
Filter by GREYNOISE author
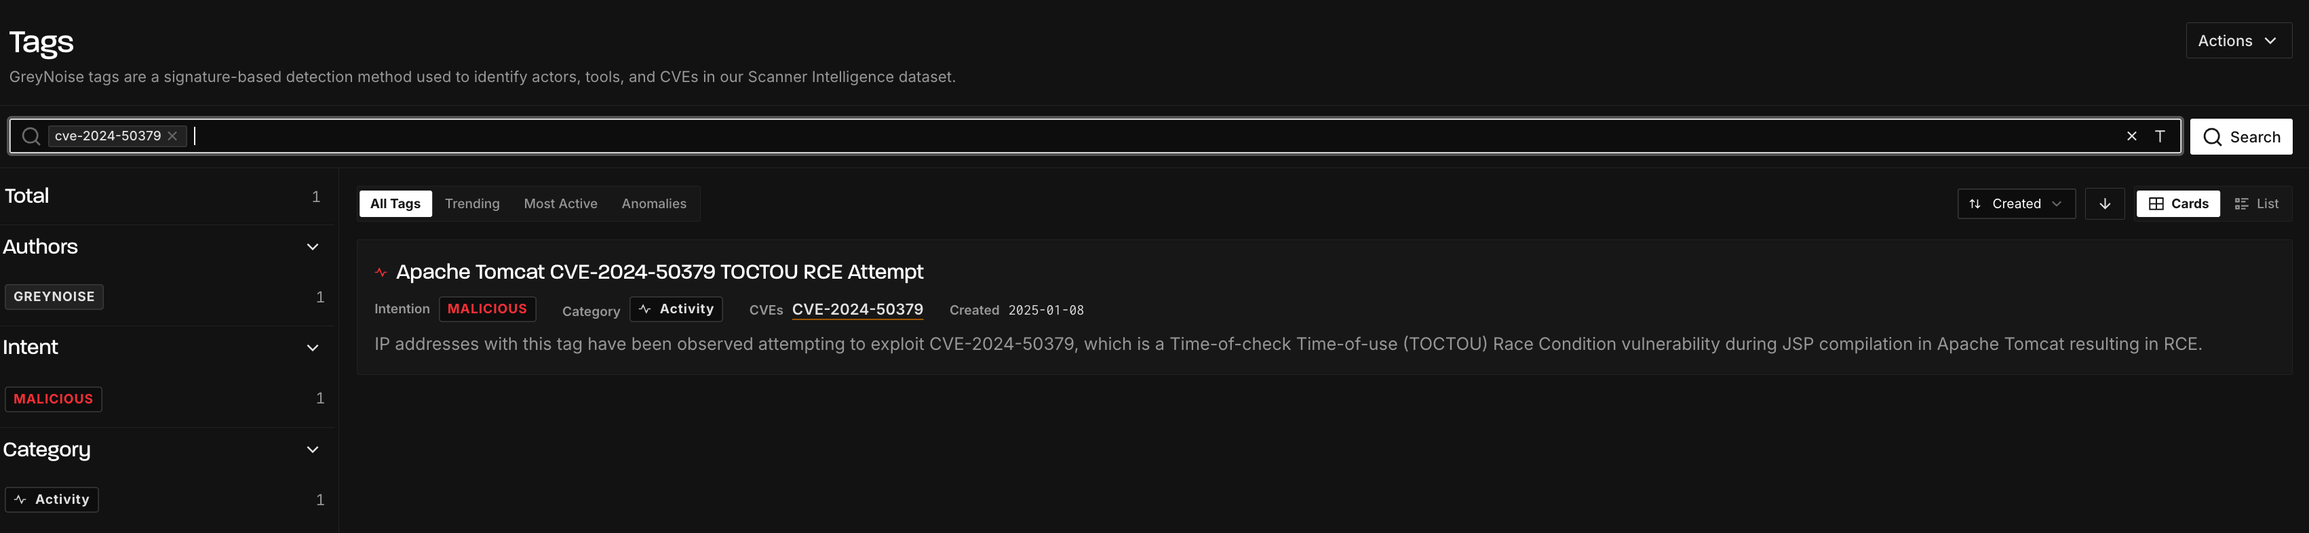(54, 296)
